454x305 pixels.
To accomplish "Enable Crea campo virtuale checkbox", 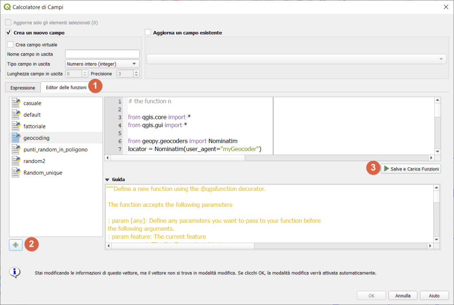I will point(11,44).
